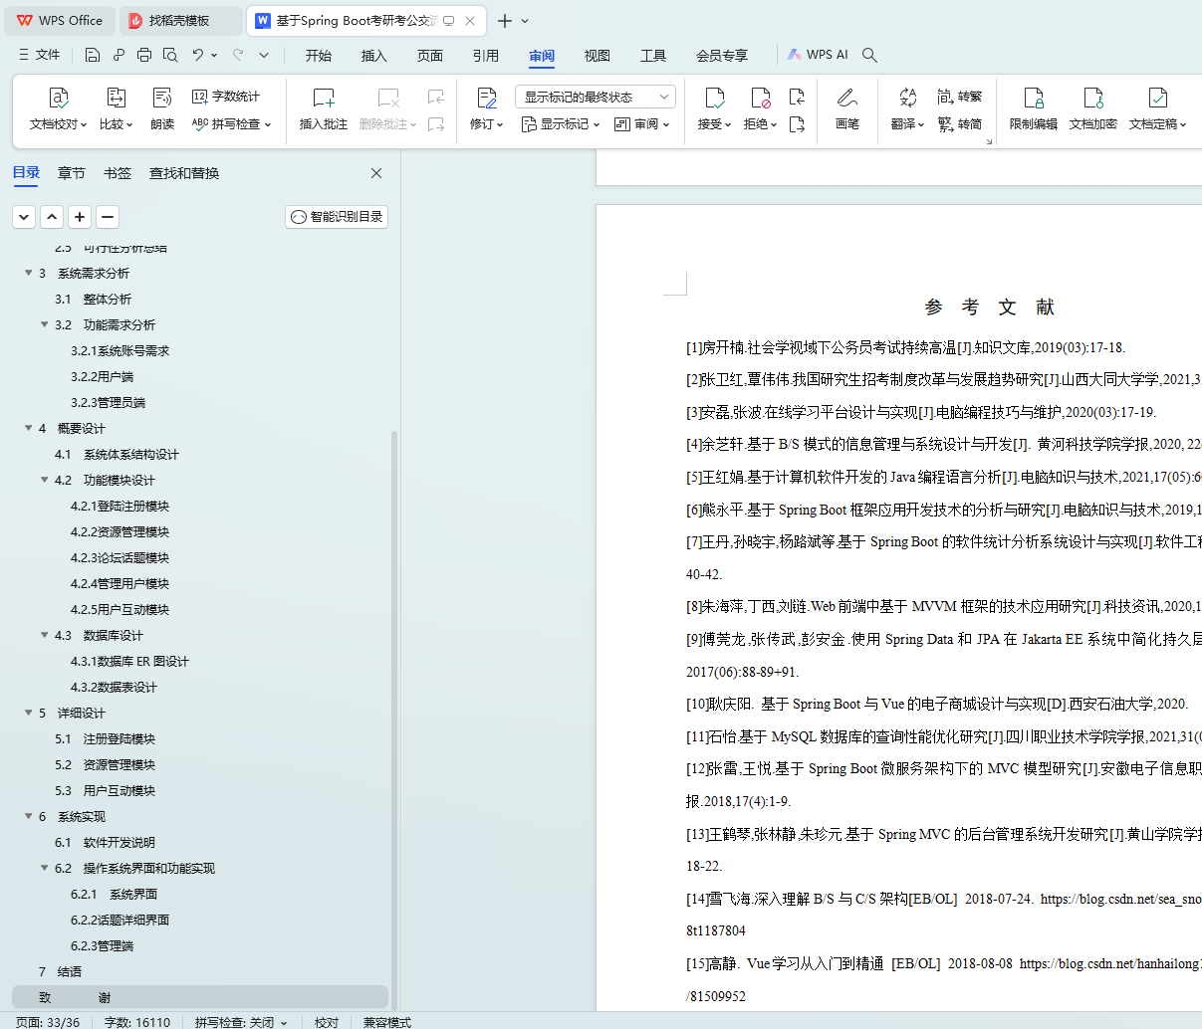Collapse the '6.2 操作系统界面和功能实现' outline node

pyautogui.click(x=45, y=868)
